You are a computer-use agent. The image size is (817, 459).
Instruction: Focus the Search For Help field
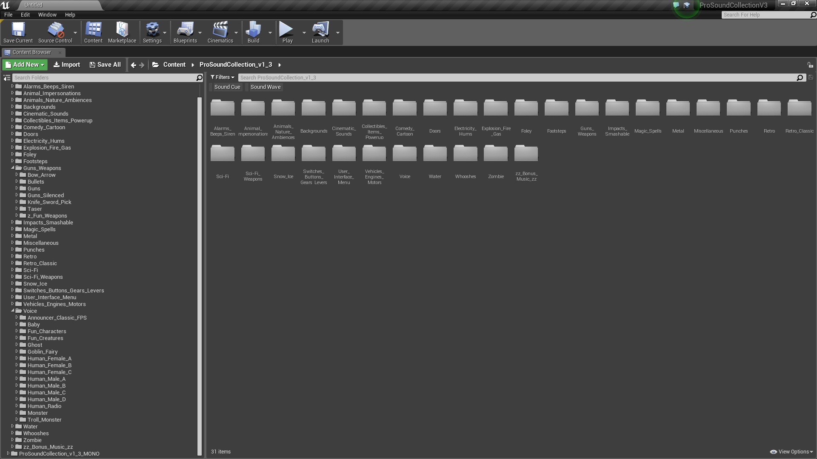[x=766, y=15]
